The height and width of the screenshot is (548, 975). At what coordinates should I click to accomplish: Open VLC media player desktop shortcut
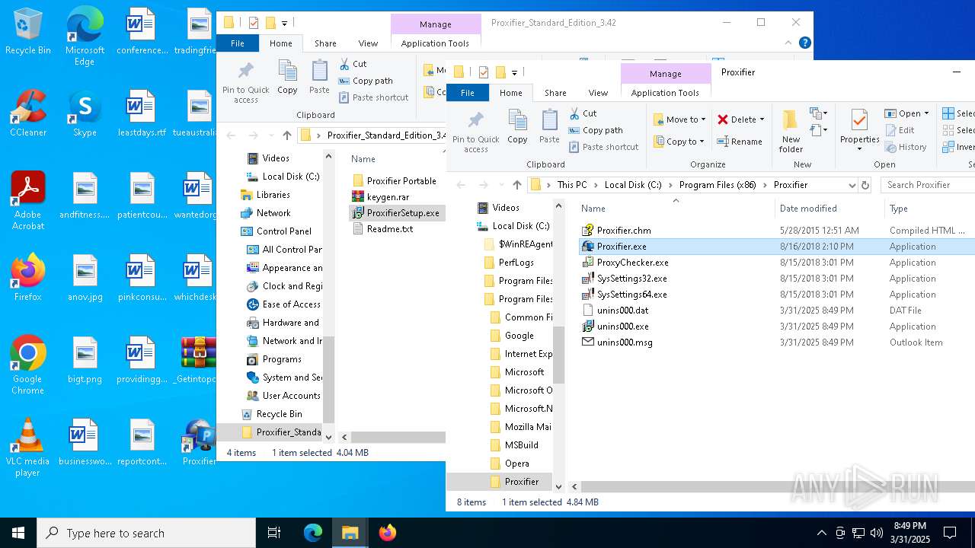pos(27,448)
